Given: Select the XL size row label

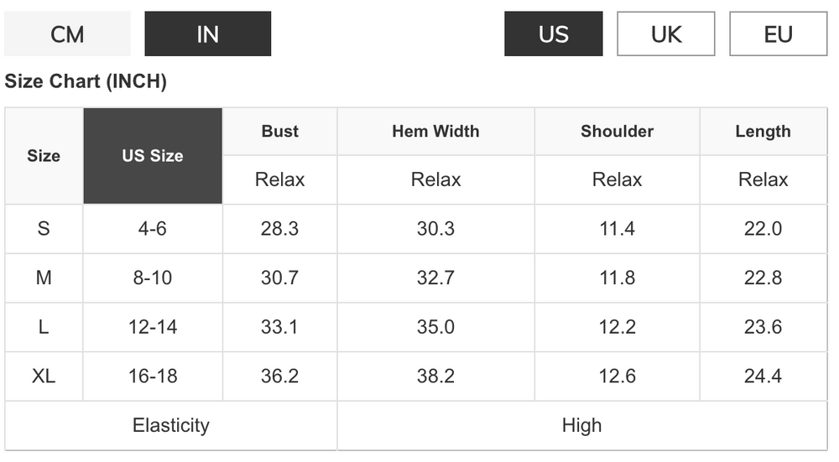Looking at the screenshot, I should tap(44, 376).
